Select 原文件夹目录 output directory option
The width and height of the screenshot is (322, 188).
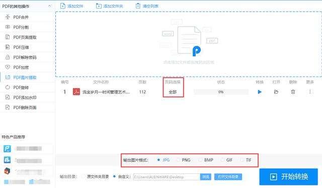tap(95, 176)
